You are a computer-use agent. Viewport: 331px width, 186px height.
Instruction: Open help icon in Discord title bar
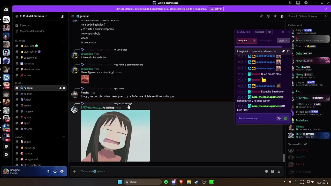(x=306, y=3)
